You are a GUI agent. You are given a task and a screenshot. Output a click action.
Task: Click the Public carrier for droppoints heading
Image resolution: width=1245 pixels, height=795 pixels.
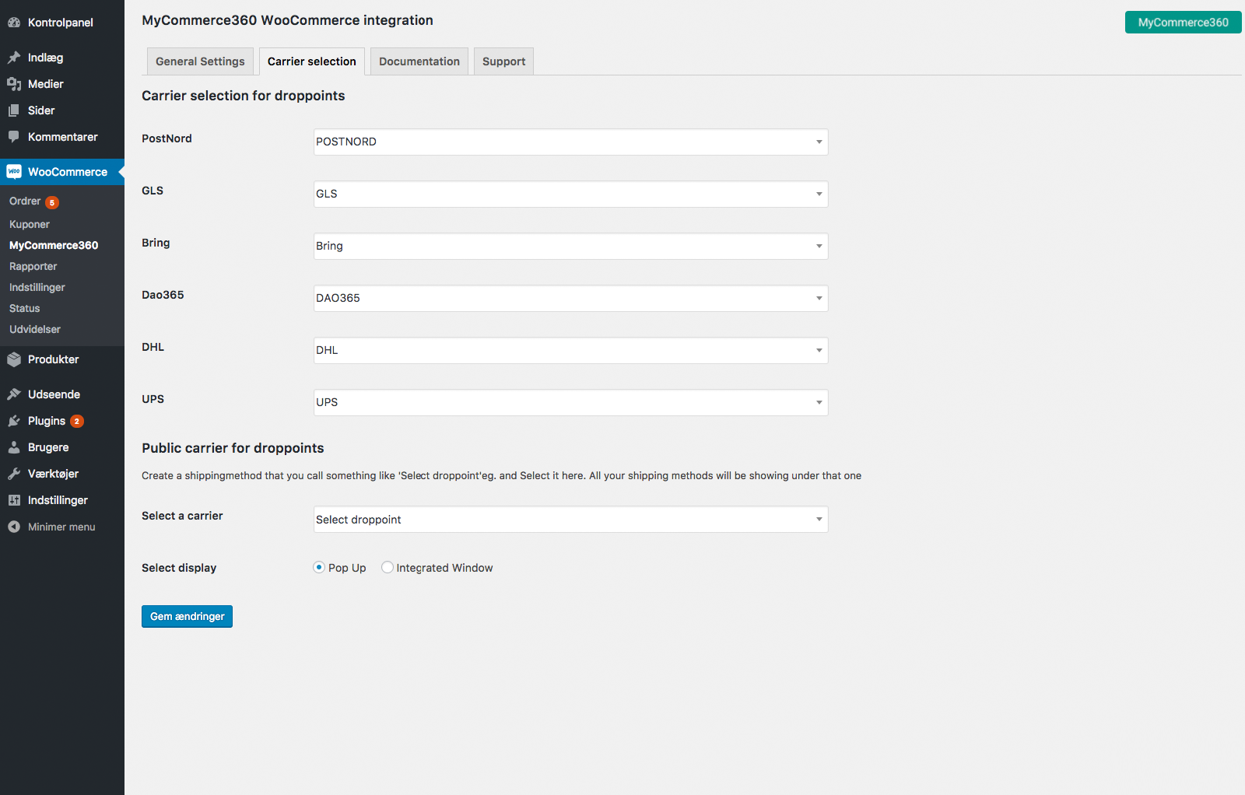point(233,448)
